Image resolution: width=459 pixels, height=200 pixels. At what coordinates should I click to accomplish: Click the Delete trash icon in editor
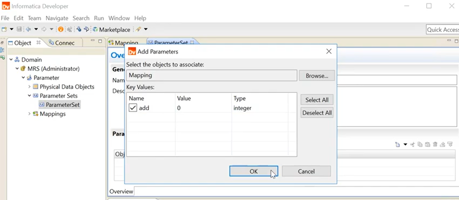coord(435,145)
